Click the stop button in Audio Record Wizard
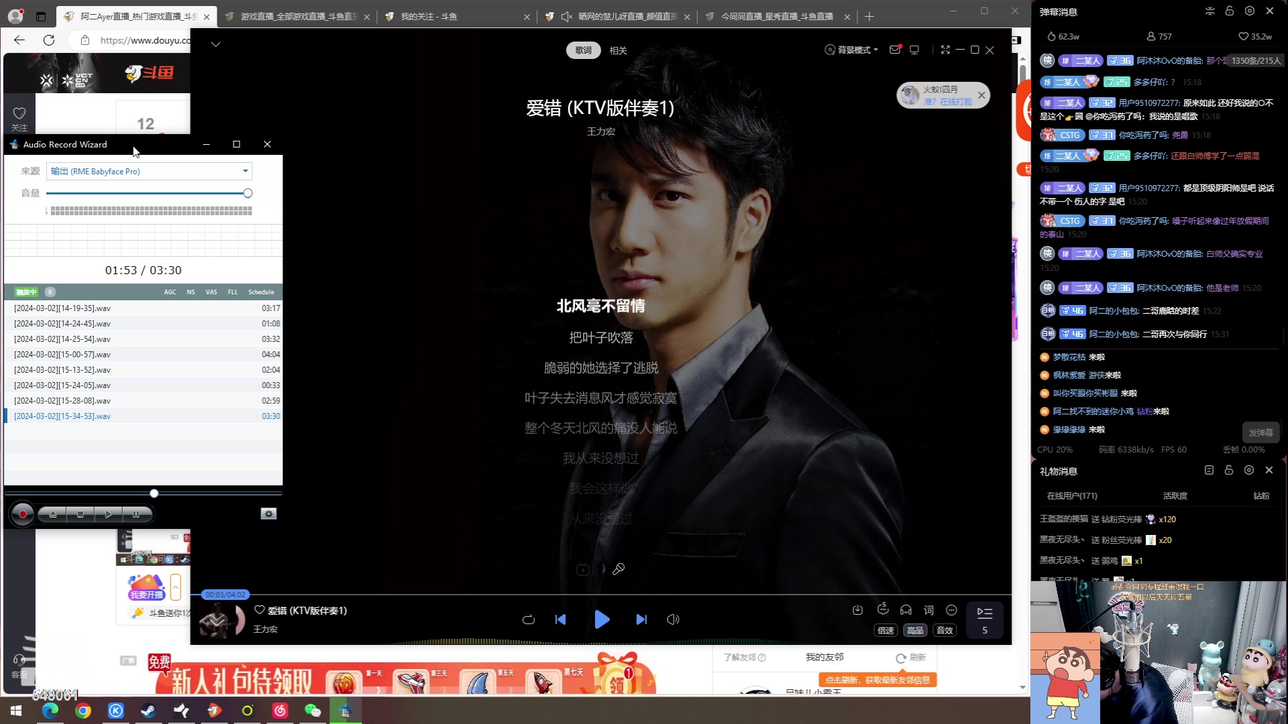Image resolution: width=1288 pixels, height=724 pixels. tap(80, 514)
